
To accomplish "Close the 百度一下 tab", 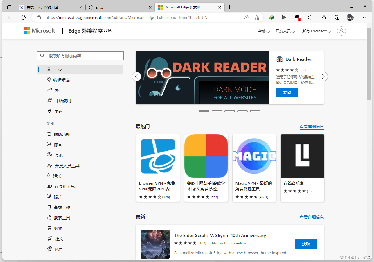I will point(81,7).
